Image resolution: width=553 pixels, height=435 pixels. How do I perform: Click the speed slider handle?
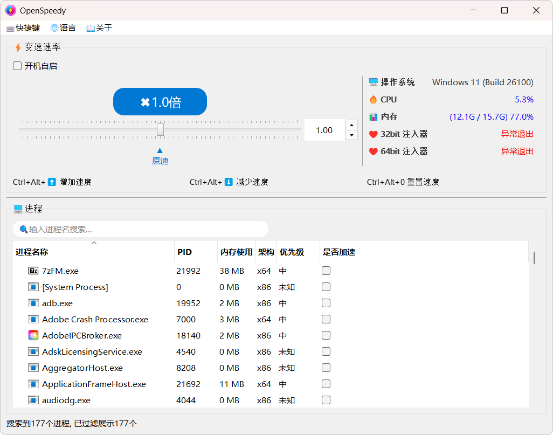pos(160,129)
